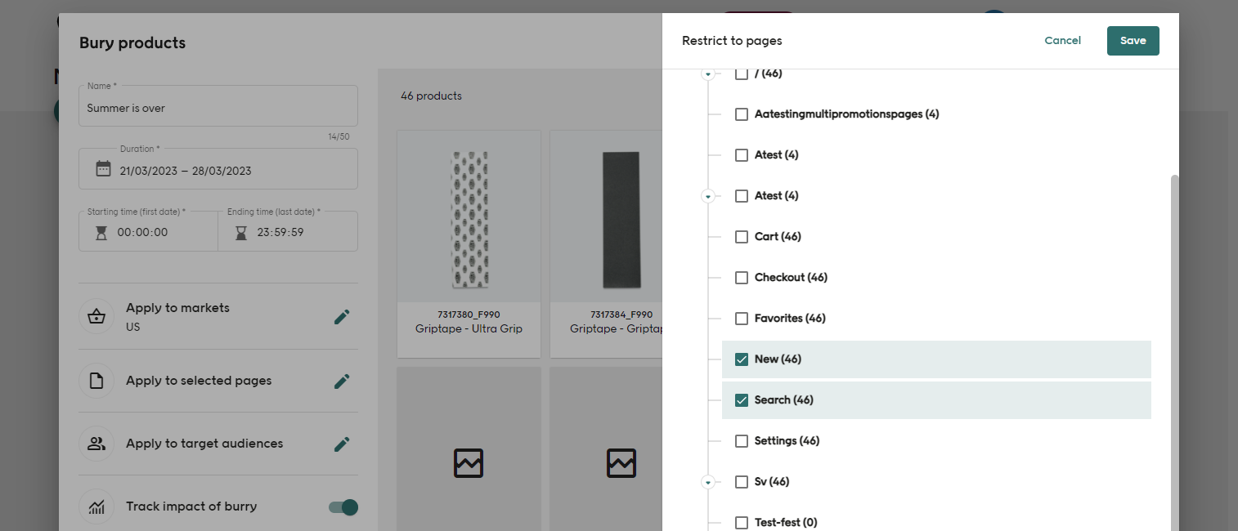Select the 'Settings (46)' page label

[x=787, y=441]
